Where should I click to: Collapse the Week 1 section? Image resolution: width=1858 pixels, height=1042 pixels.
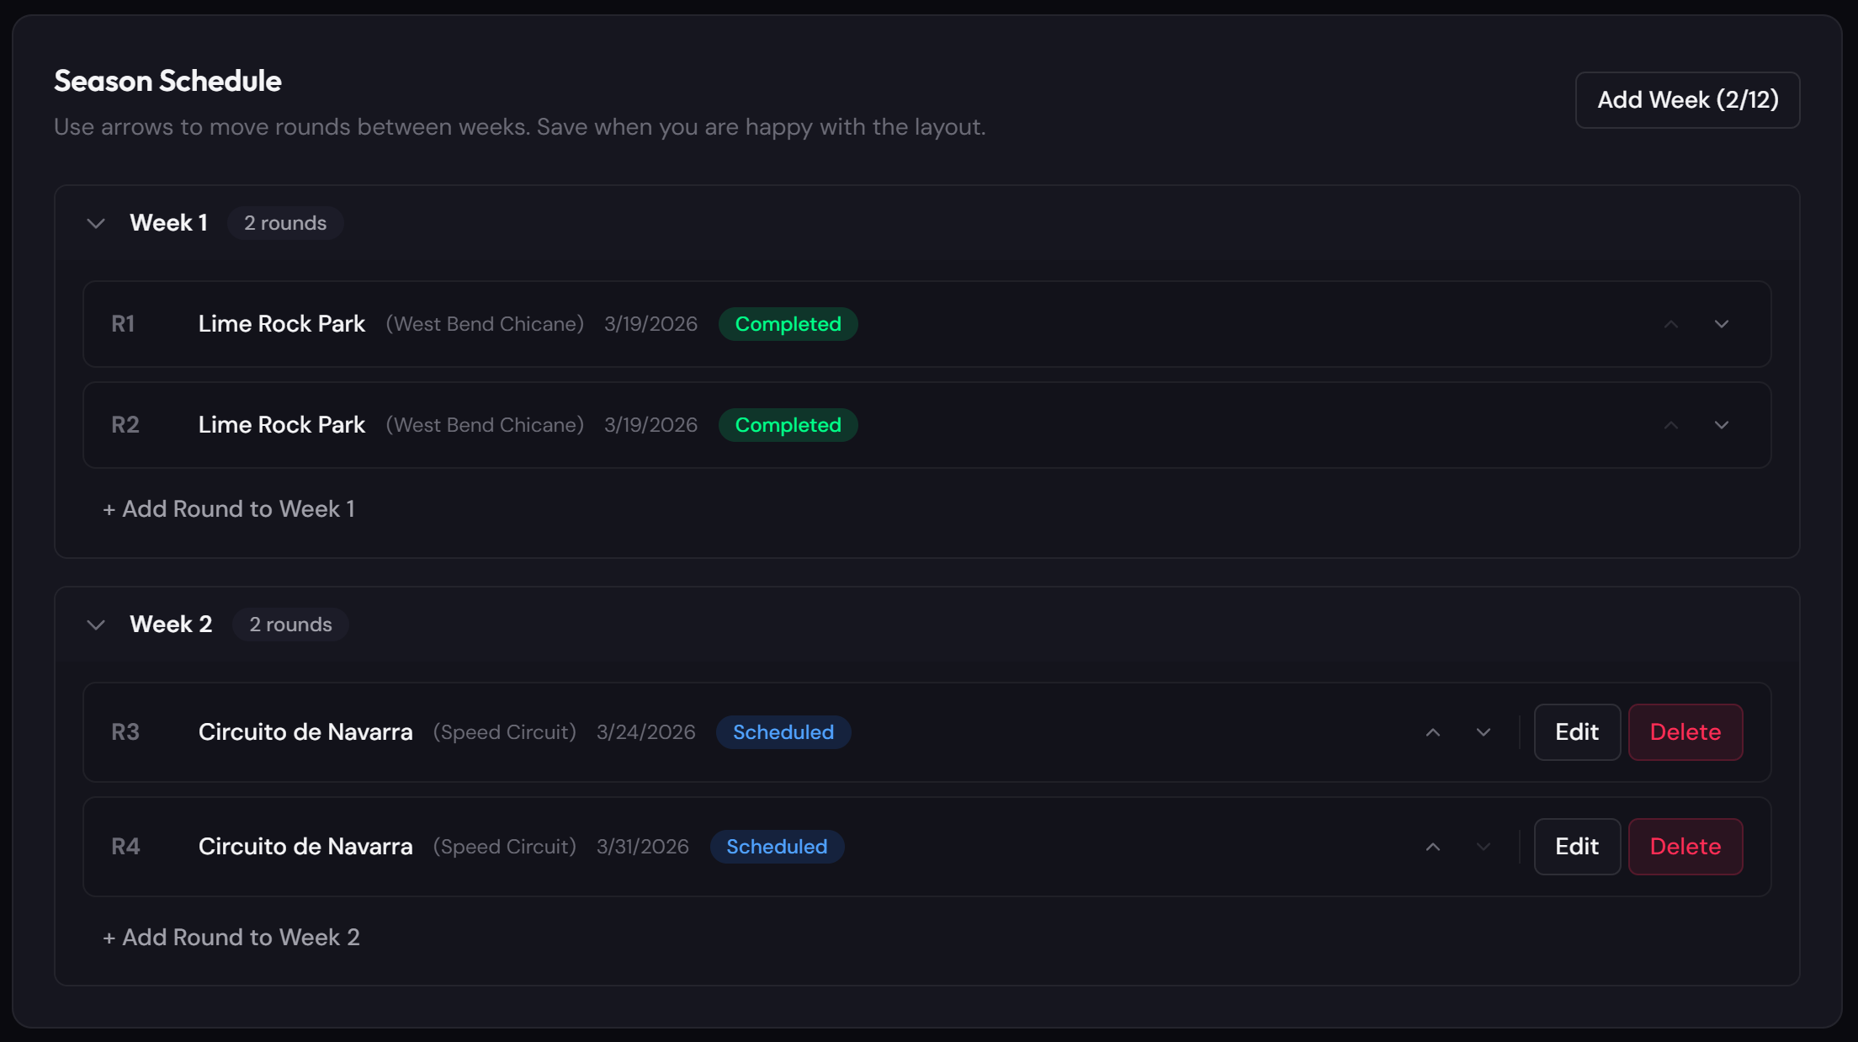pos(96,223)
